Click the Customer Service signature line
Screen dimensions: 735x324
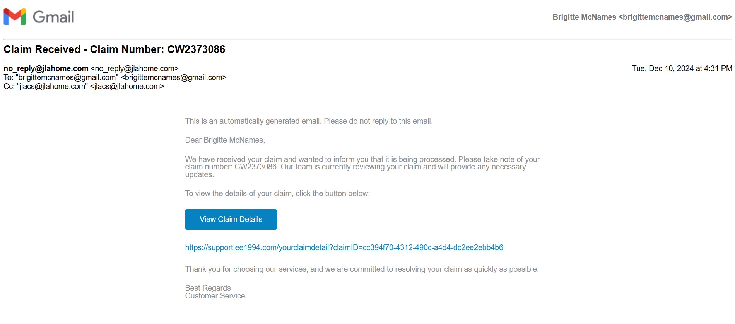pos(215,296)
